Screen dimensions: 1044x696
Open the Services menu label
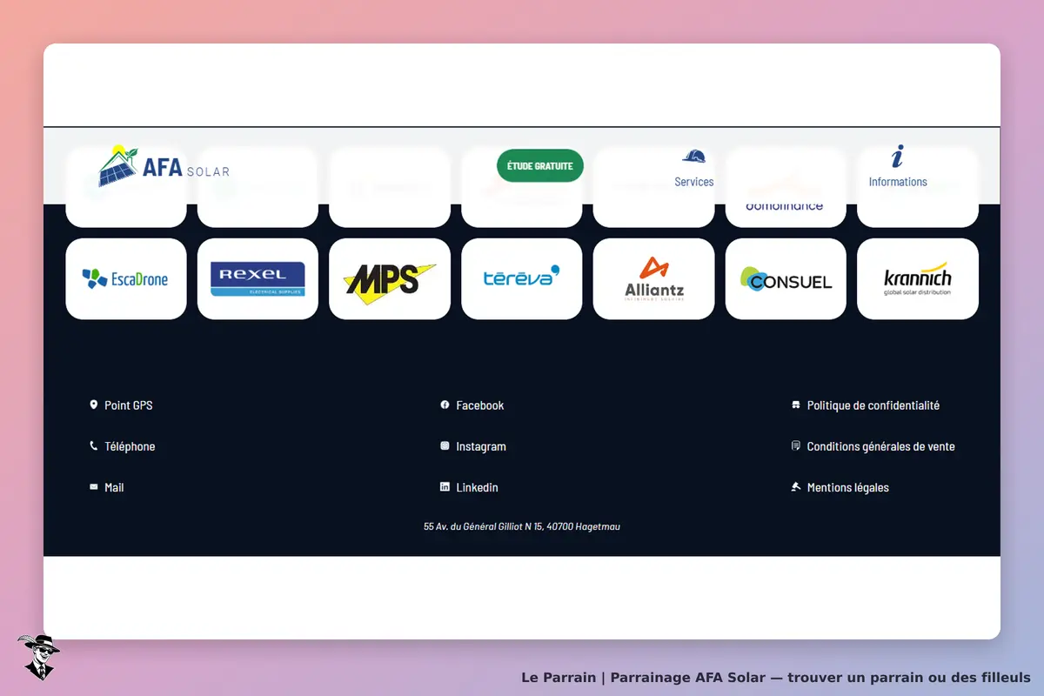click(694, 182)
